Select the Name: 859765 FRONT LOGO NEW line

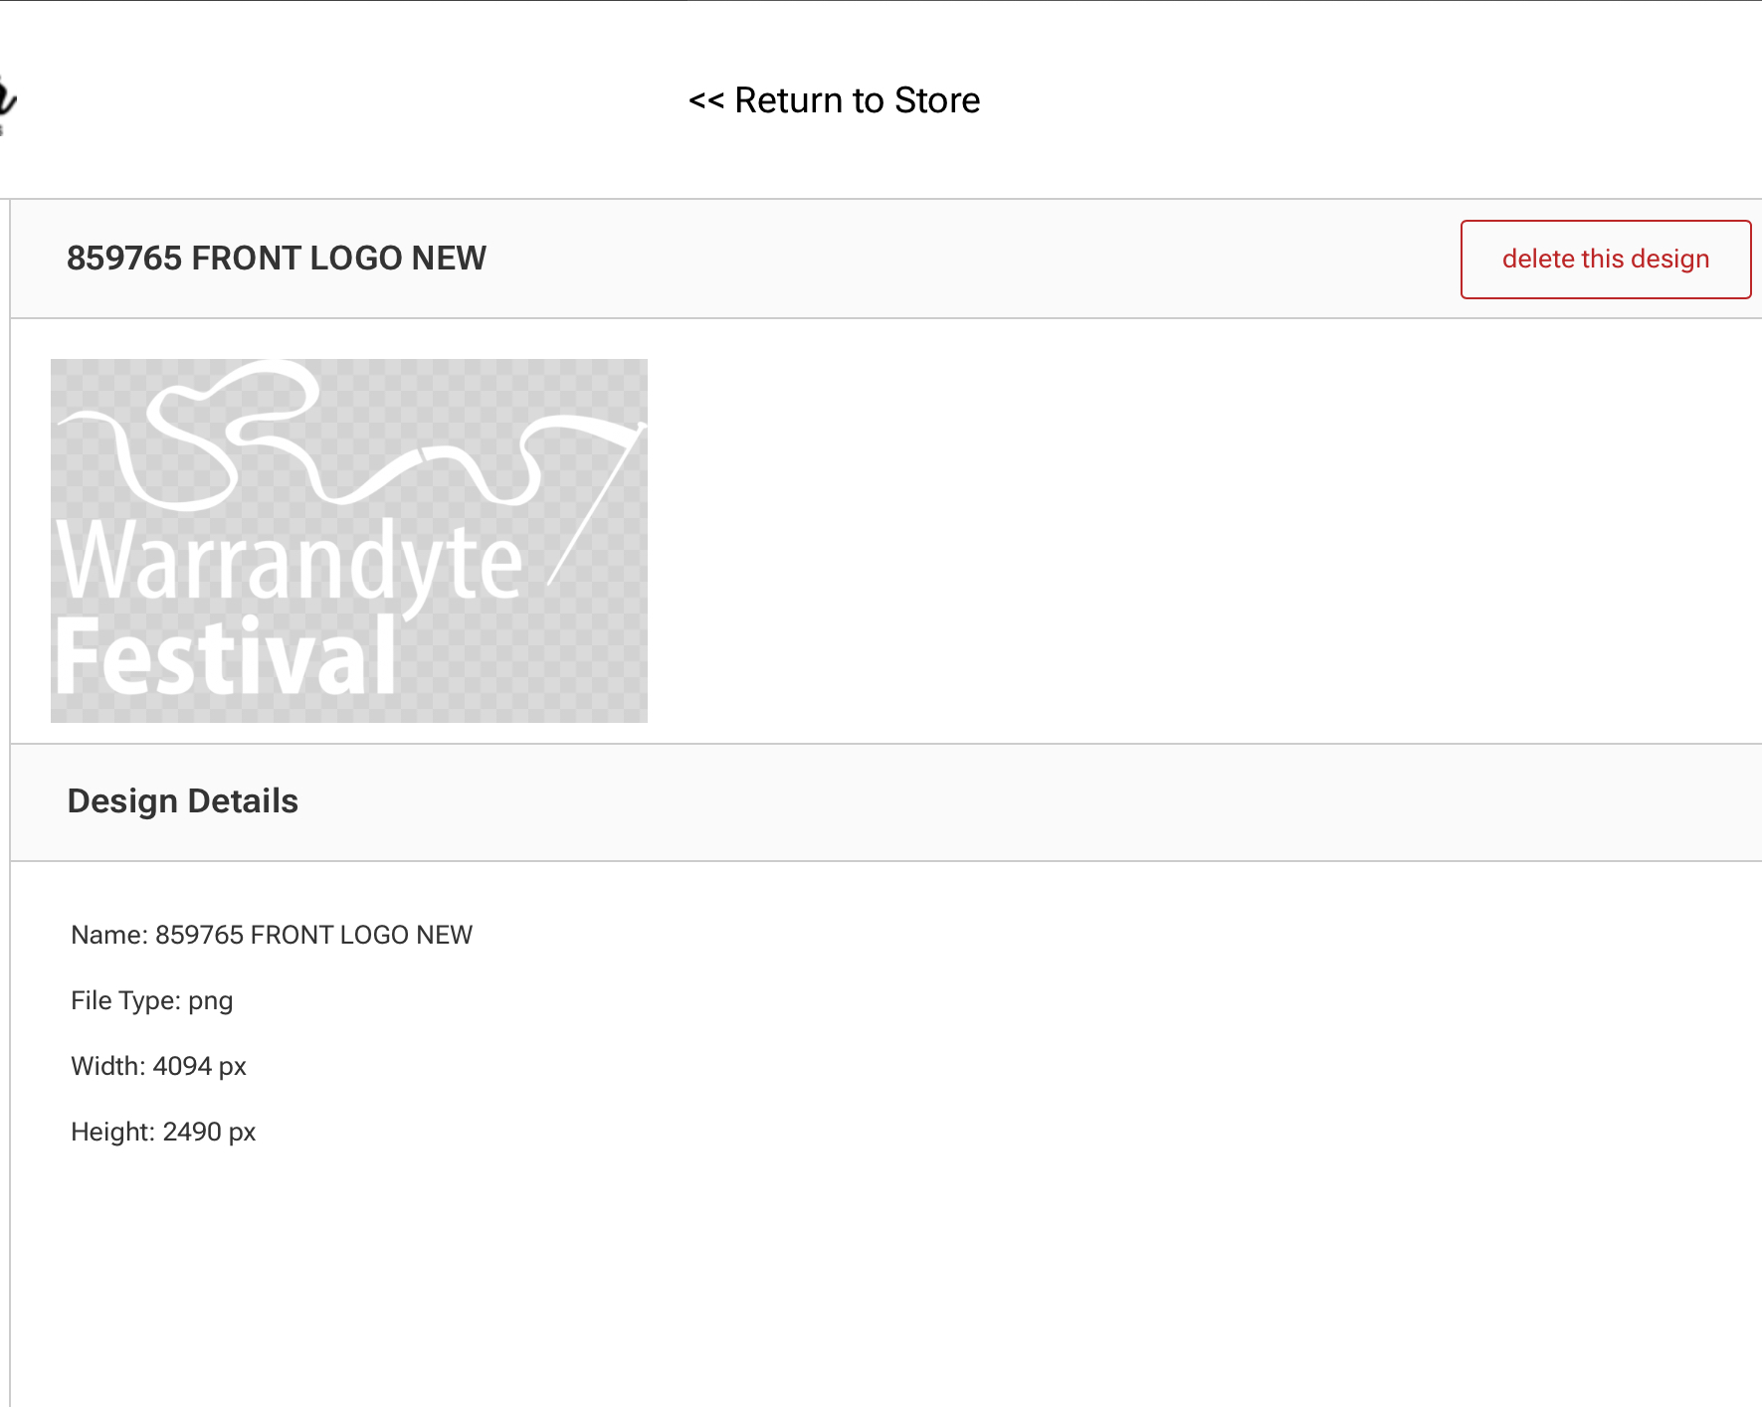(x=272, y=935)
